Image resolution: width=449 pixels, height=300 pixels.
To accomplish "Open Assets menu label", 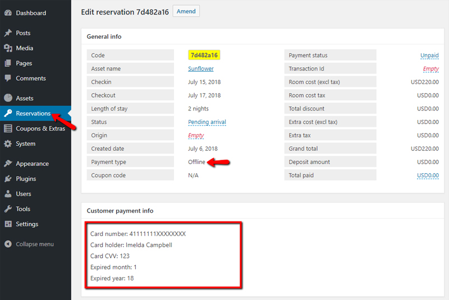I will (25, 98).
